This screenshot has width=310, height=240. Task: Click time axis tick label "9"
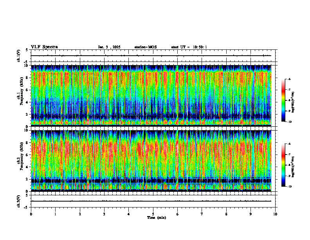pos(251,214)
